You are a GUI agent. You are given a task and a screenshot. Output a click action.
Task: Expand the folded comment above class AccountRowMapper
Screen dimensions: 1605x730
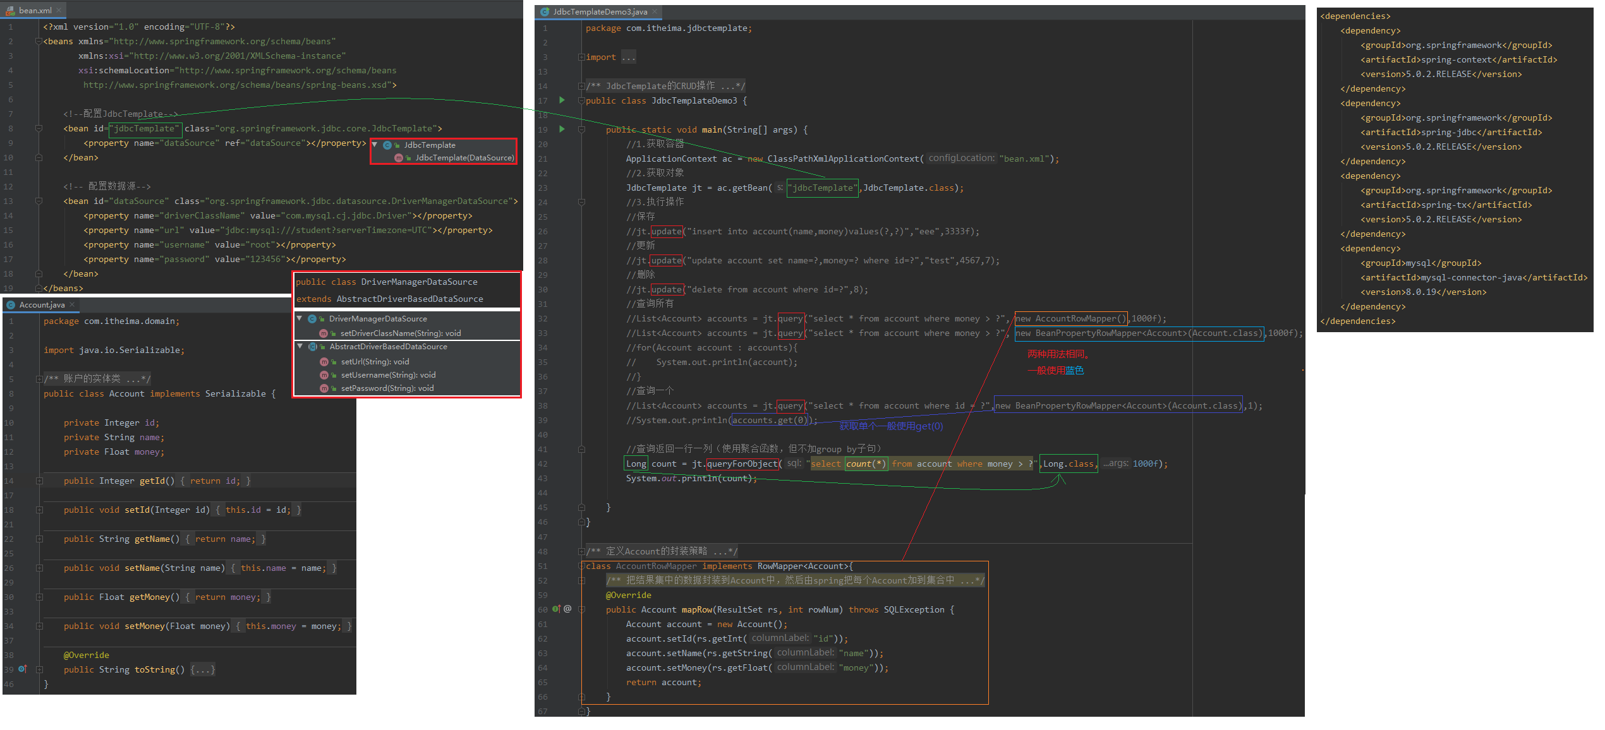pos(581,552)
